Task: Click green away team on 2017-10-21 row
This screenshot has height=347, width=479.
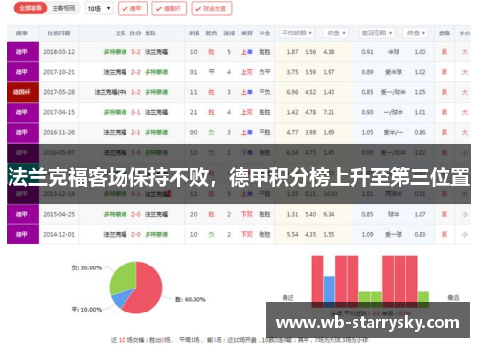Action: point(156,72)
